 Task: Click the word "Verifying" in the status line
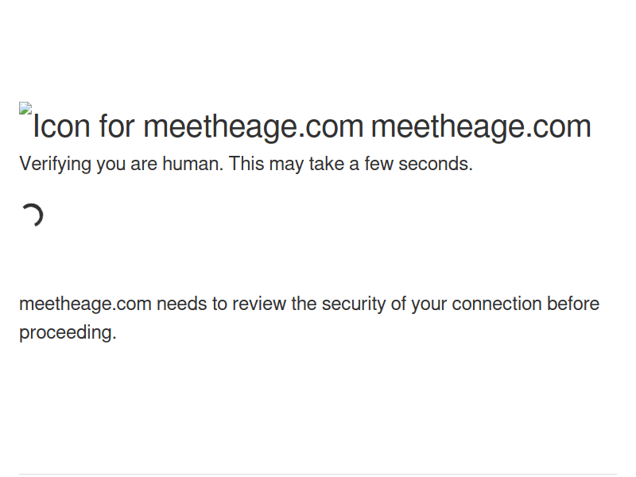[55, 164]
